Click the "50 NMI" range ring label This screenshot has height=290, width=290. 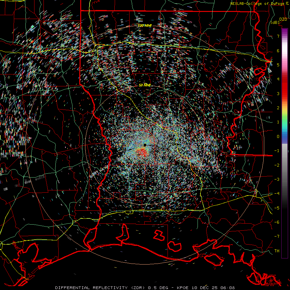(x=145, y=85)
